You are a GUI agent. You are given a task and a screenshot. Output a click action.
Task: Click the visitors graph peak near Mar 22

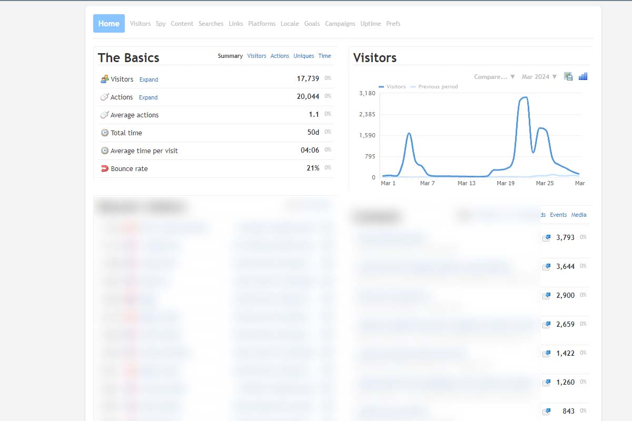(x=524, y=97)
